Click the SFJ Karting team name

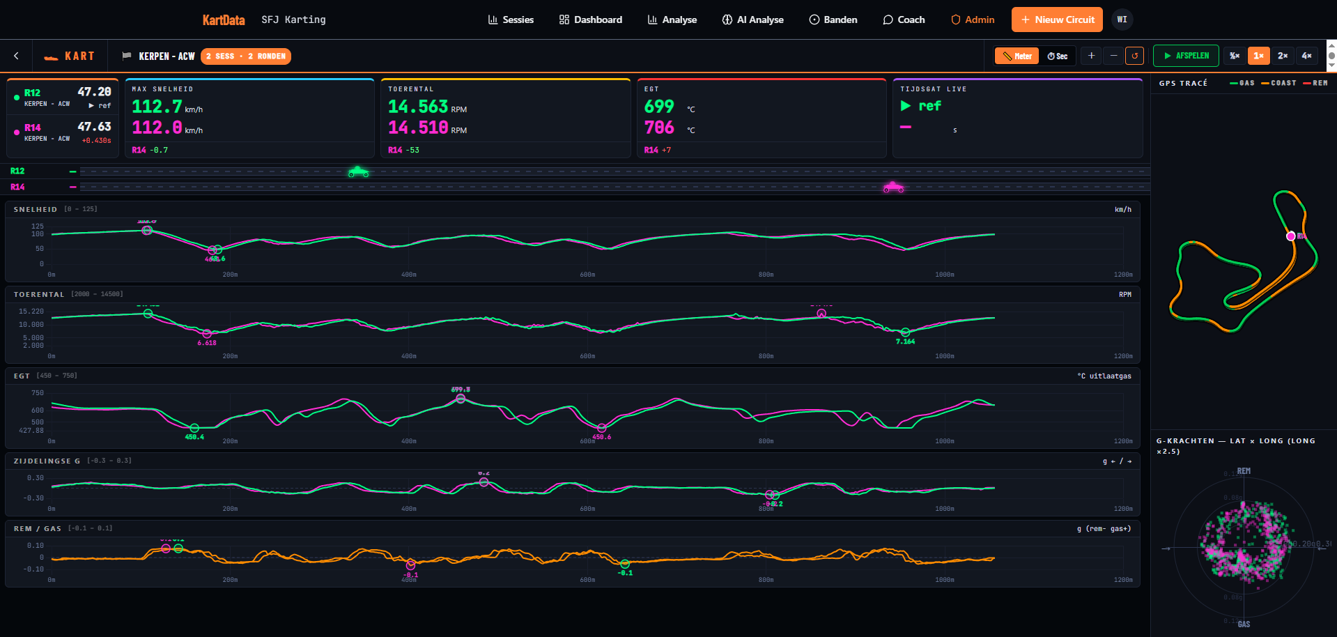[293, 20]
